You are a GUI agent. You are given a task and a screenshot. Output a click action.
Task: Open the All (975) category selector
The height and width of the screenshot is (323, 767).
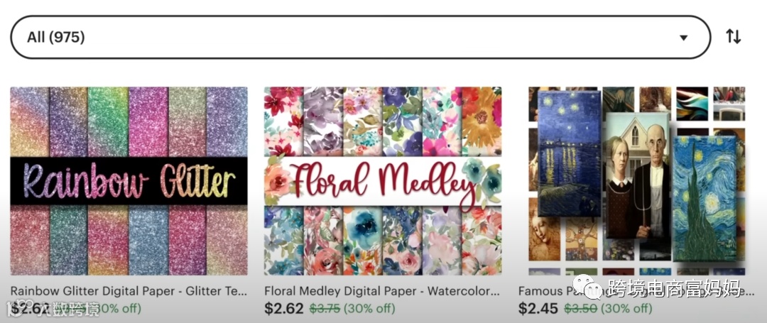[x=361, y=37]
